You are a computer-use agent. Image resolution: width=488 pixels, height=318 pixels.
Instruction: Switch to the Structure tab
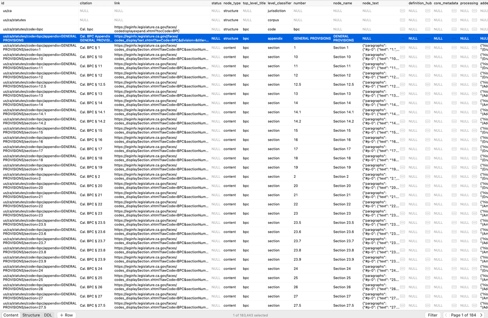(x=31, y=315)
